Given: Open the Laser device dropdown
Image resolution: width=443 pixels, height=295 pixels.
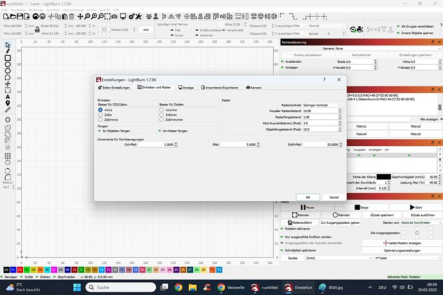Looking at the screenshot, I should coord(408,258).
